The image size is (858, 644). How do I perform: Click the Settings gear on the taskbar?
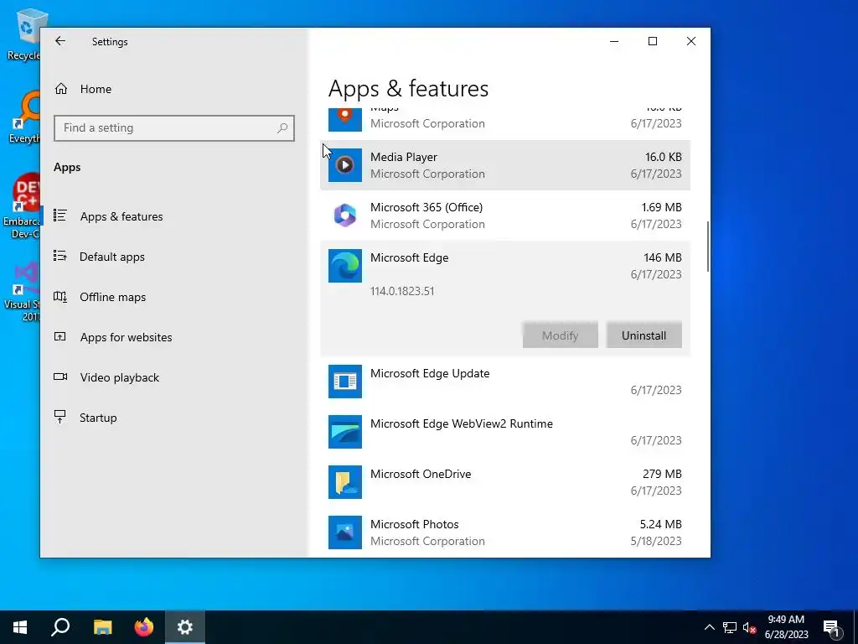point(185,627)
